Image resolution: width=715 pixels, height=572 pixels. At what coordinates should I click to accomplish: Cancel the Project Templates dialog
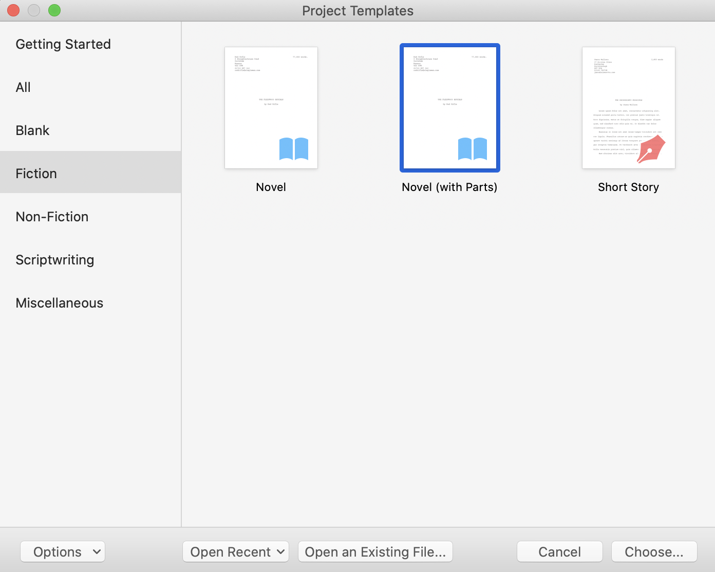pos(559,552)
